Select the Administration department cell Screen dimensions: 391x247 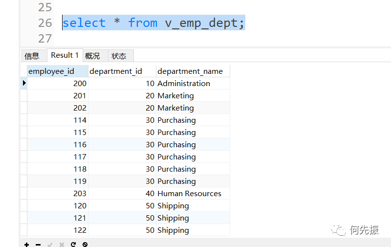[184, 84]
